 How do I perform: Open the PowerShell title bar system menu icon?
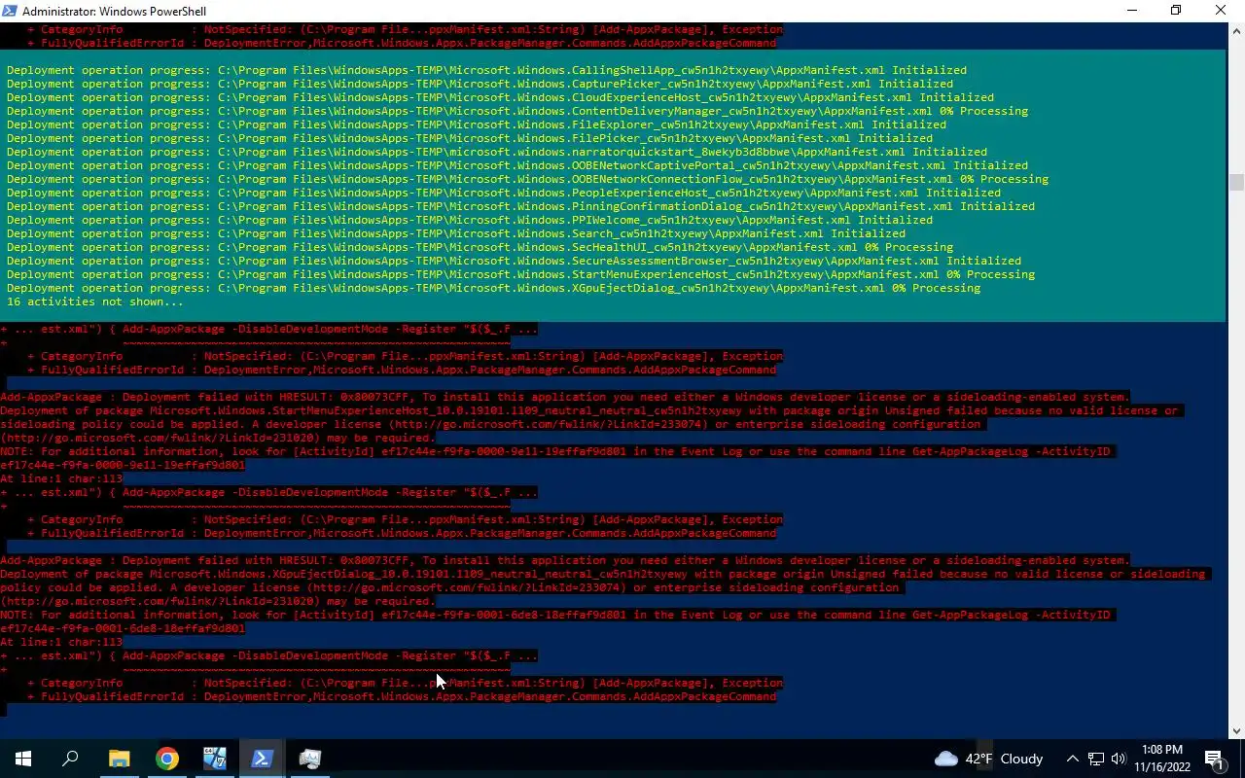point(10,11)
